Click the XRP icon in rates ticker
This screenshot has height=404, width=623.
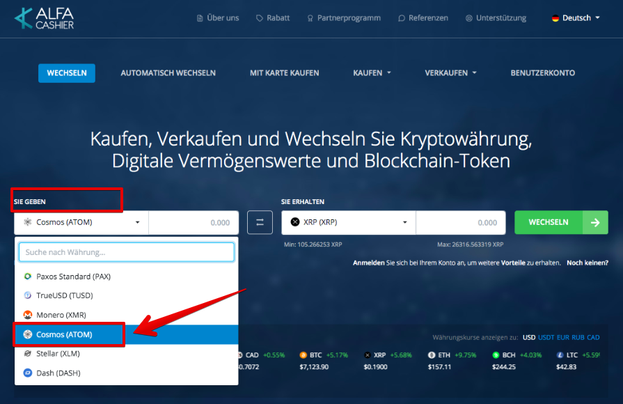click(x=368, y=355)
